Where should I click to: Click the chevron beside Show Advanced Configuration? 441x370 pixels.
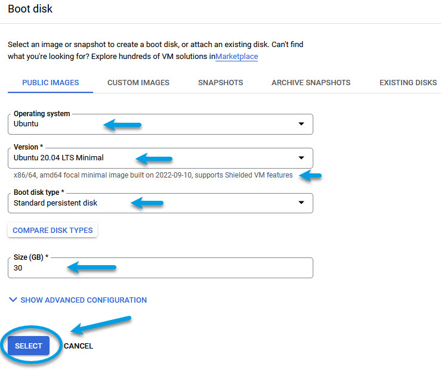pyautogui.click(x=13, y=300)
